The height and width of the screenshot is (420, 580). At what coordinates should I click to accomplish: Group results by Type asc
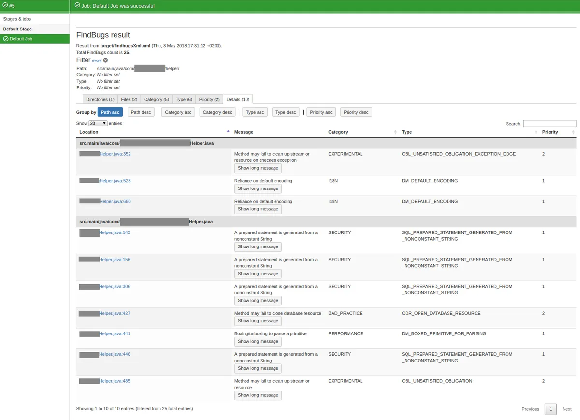coord(255,112)
